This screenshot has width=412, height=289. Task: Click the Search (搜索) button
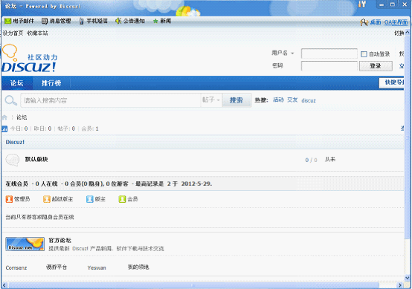pos(236,100)
